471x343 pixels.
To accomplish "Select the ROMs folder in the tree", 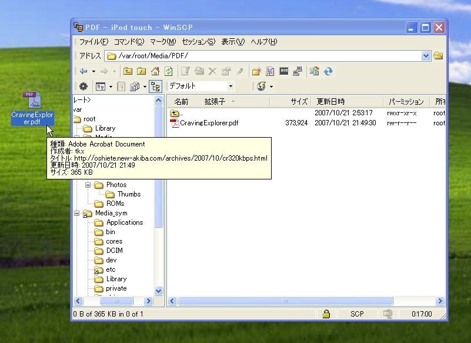I will pyautogui.click(x=115, y=204).
